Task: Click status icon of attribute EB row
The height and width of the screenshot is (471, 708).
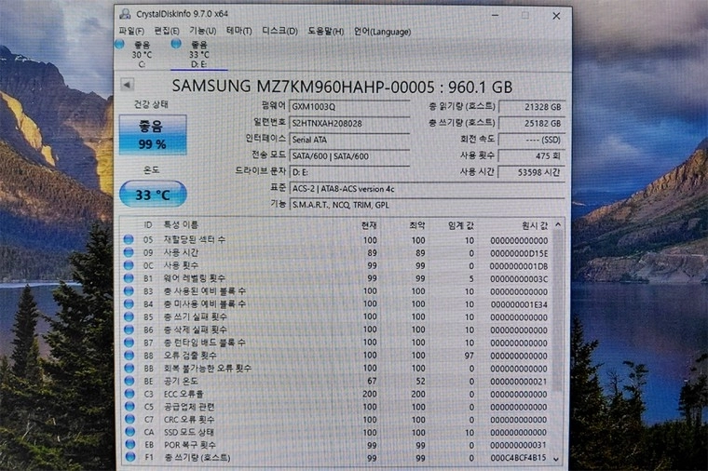Action: tap(130, 444)
